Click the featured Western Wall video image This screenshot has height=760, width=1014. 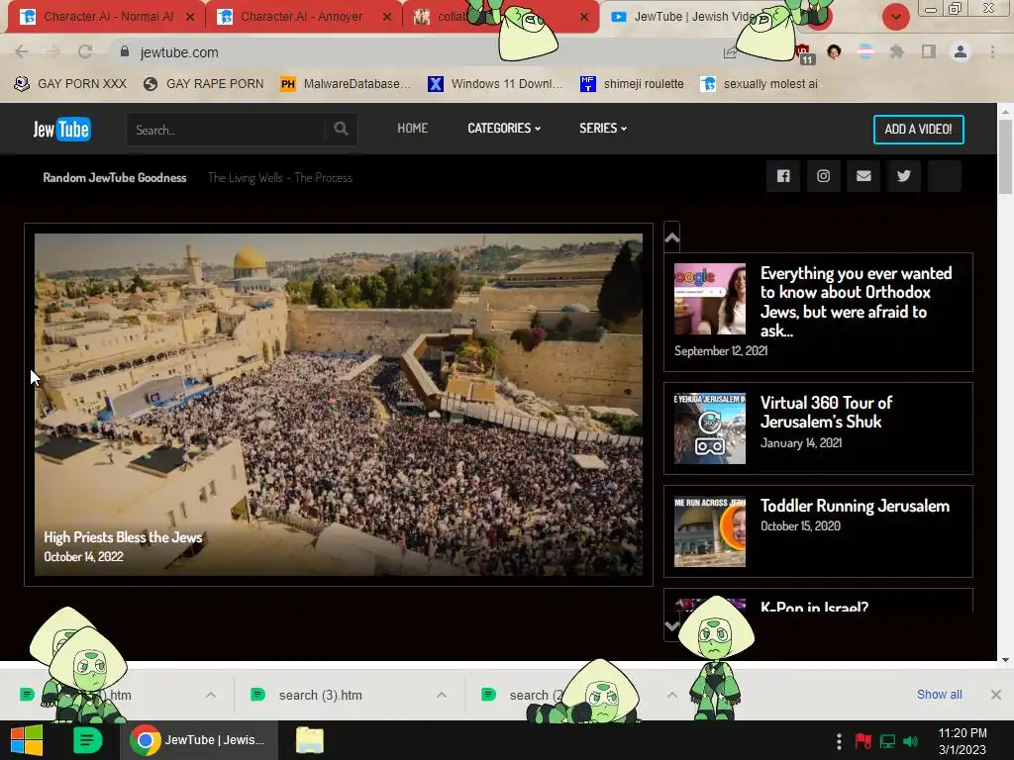pos(339,404)
